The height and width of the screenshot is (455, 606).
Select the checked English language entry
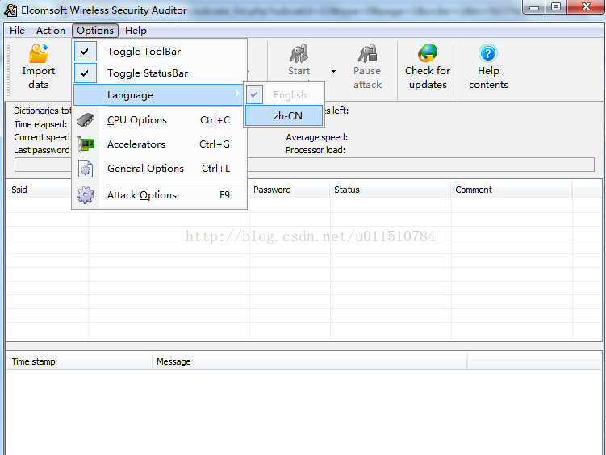pyautogui.click(x=284, y=94)
